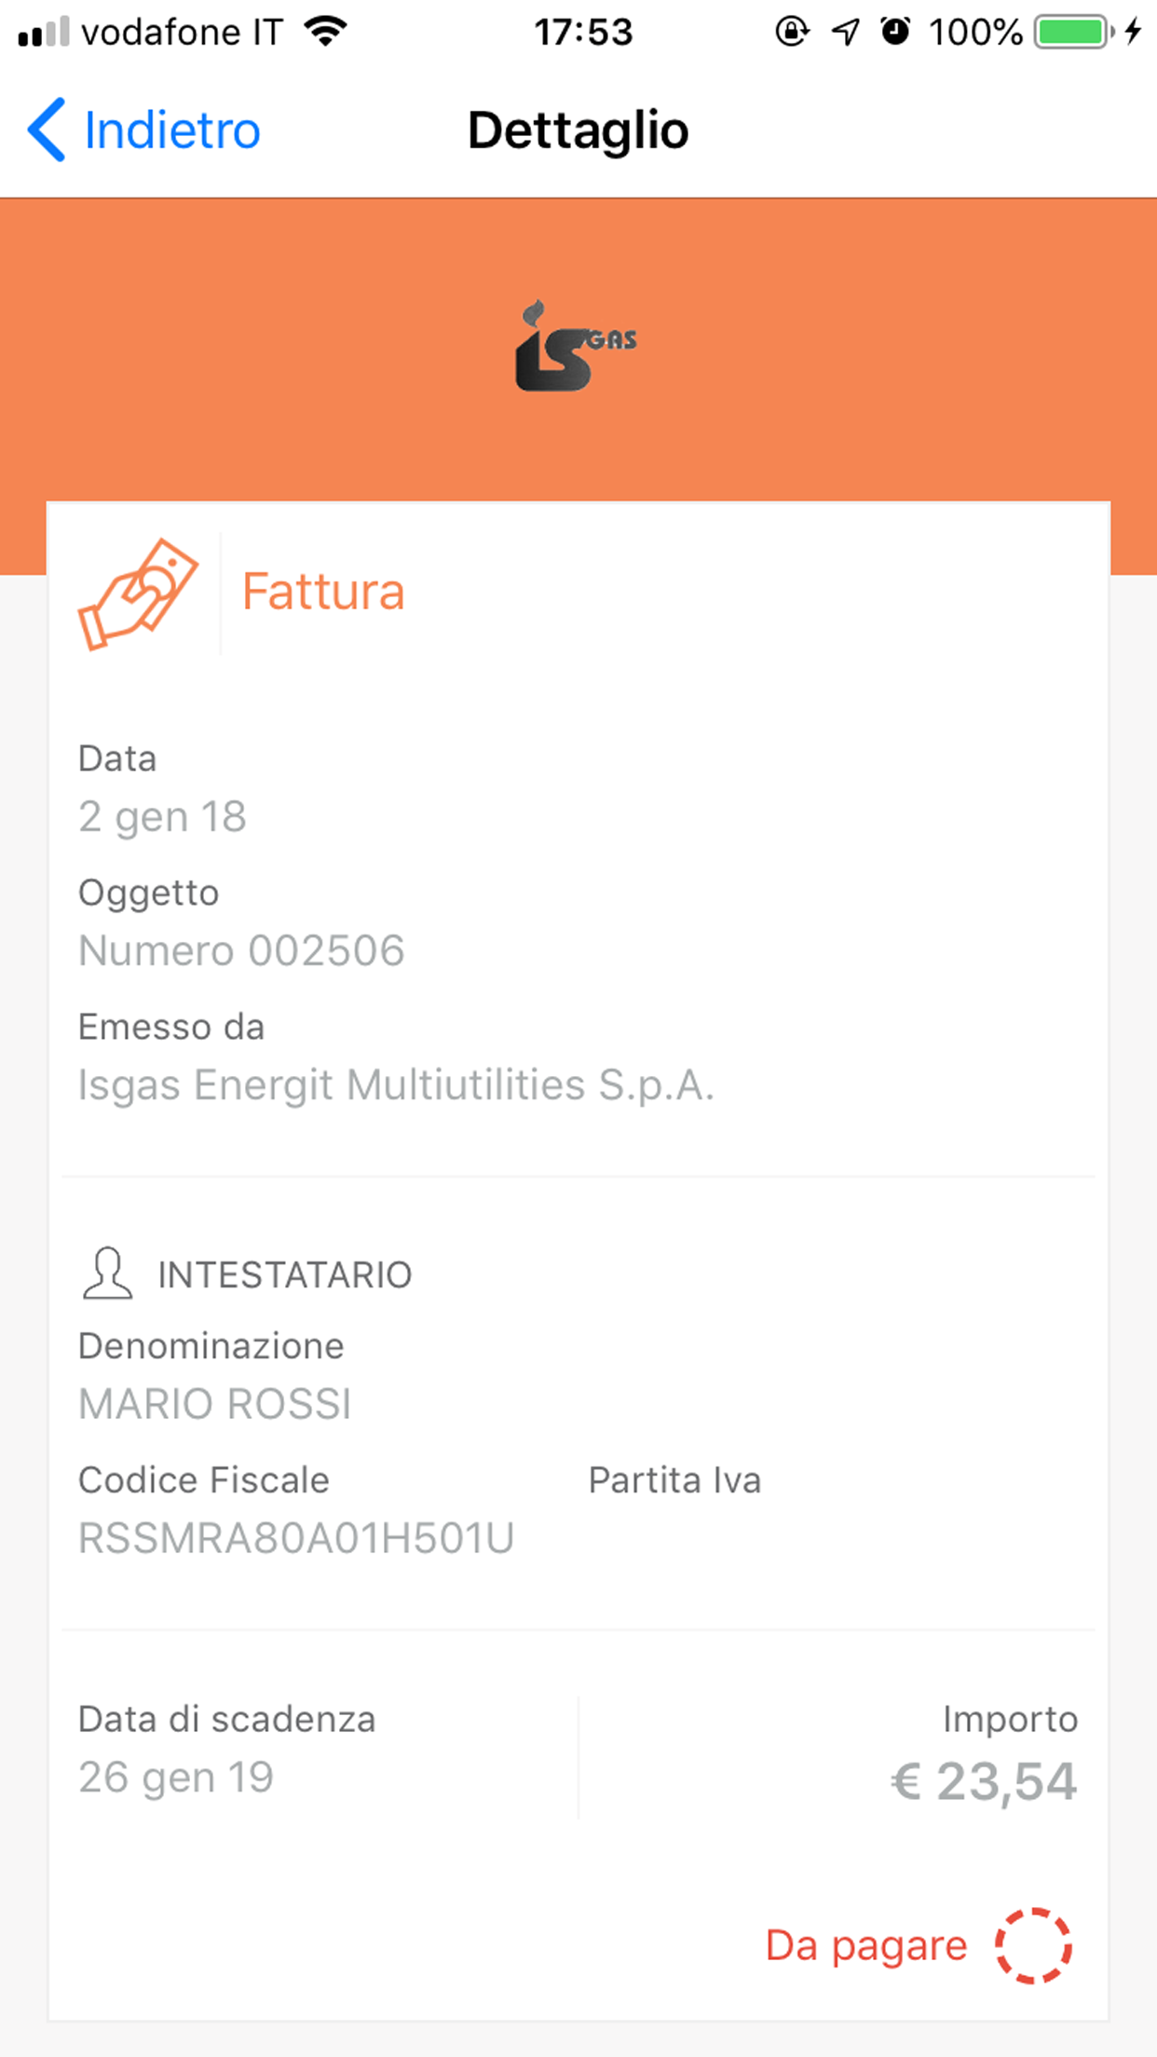Tap the cellular signal bars icon
This screenshot has height=2057, width=1157.
(x=44, y=33)
